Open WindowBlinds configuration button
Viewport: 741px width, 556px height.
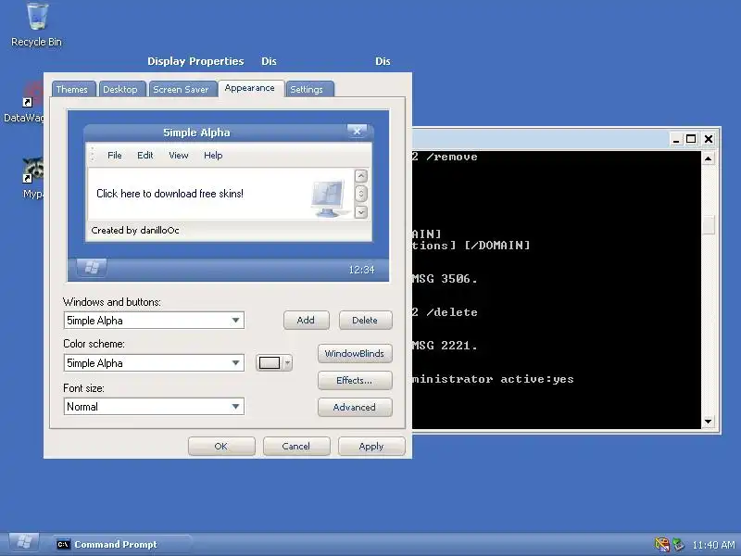coord(355,353)
